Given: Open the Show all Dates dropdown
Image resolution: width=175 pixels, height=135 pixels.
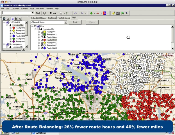Looking at the screenshot, I should 65,22.
